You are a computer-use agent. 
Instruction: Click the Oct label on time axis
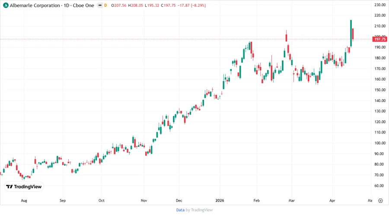pyautogui.click(x=102, y=201)
